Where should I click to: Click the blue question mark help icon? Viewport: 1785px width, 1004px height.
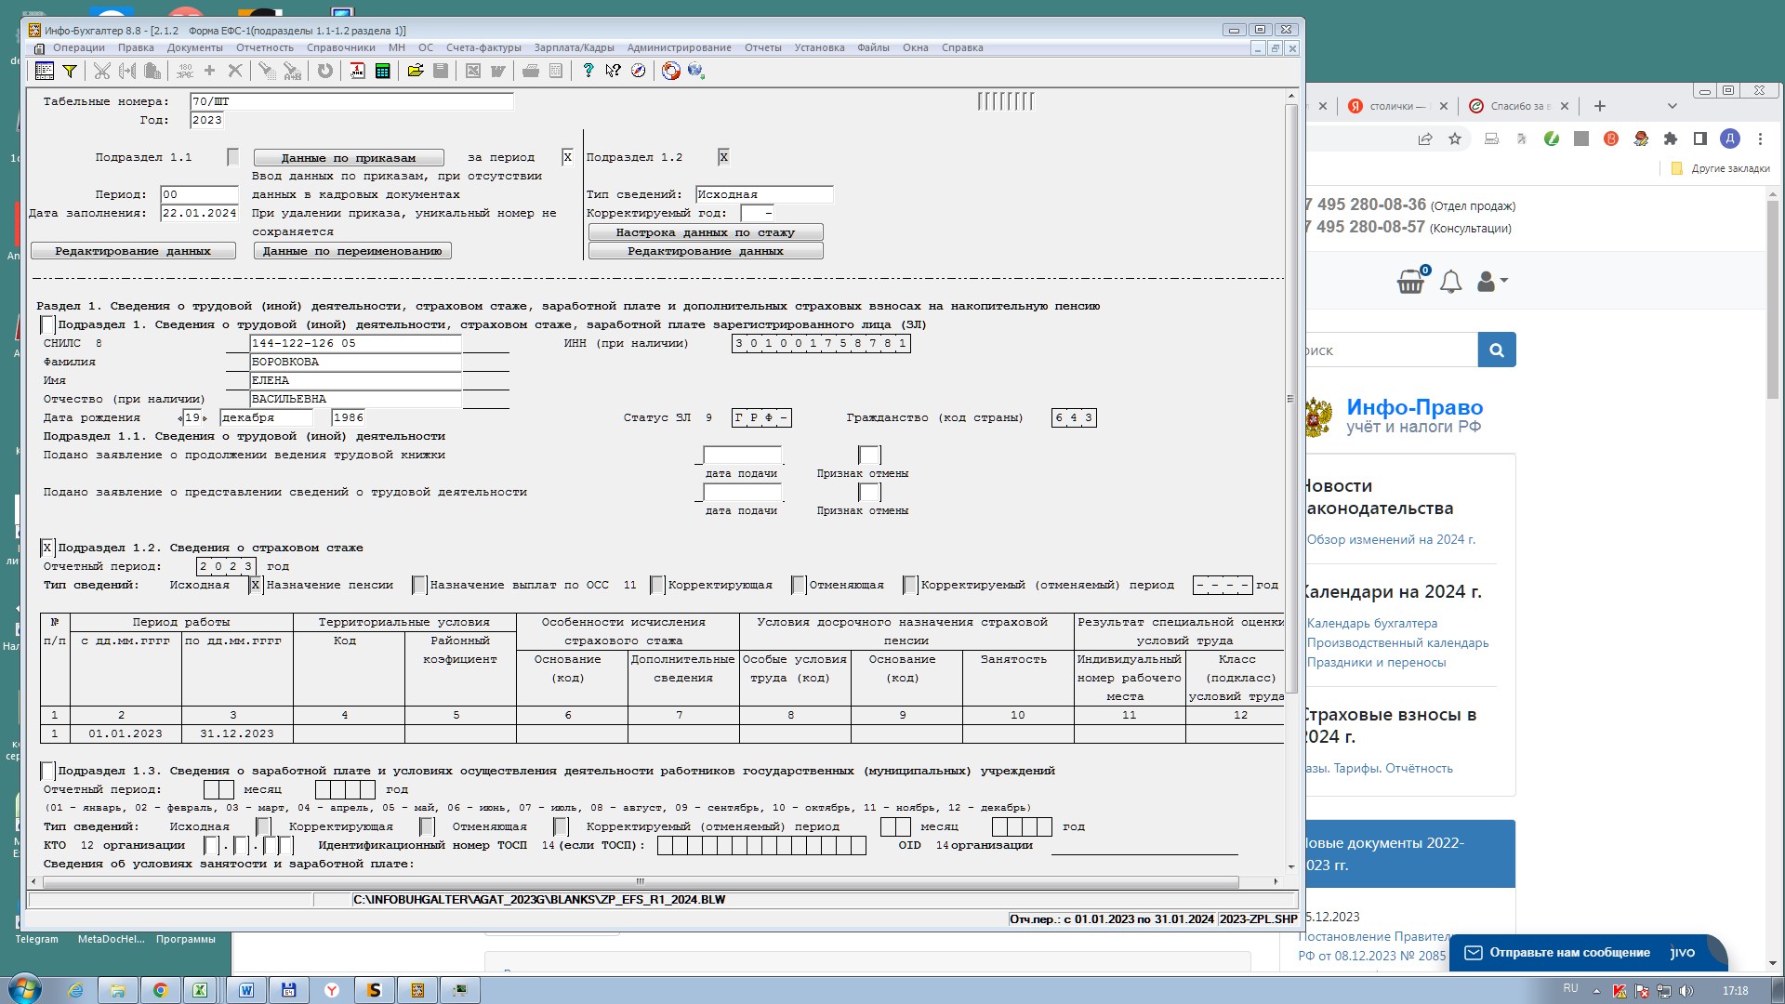coord(588,71)
